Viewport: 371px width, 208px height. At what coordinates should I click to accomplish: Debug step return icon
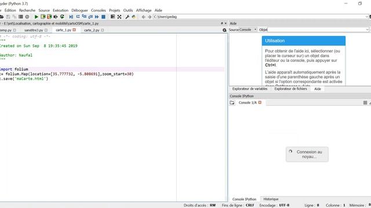90,17
